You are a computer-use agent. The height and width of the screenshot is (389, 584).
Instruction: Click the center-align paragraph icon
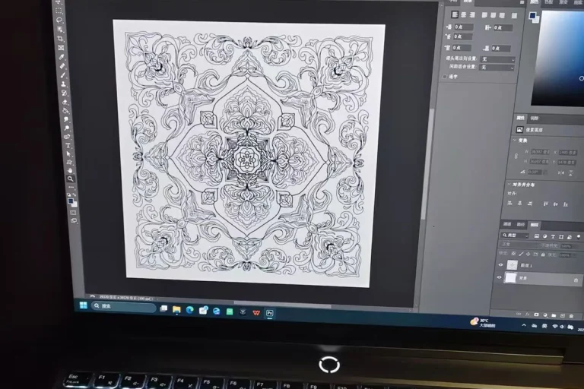click(464, 15)
